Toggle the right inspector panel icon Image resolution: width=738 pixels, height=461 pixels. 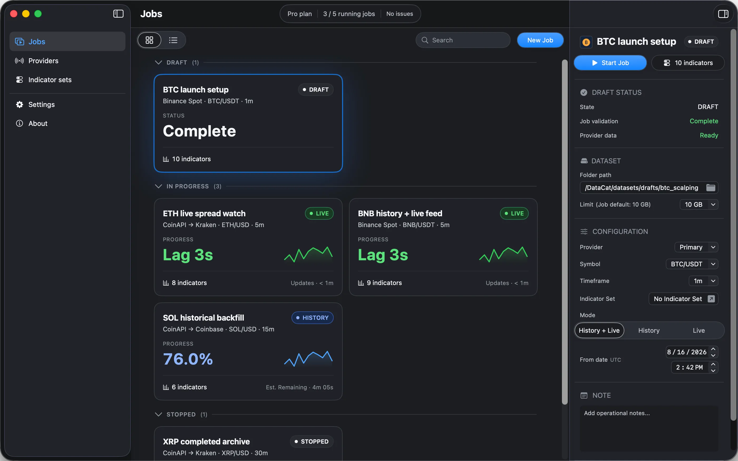(x=723, y=14)
